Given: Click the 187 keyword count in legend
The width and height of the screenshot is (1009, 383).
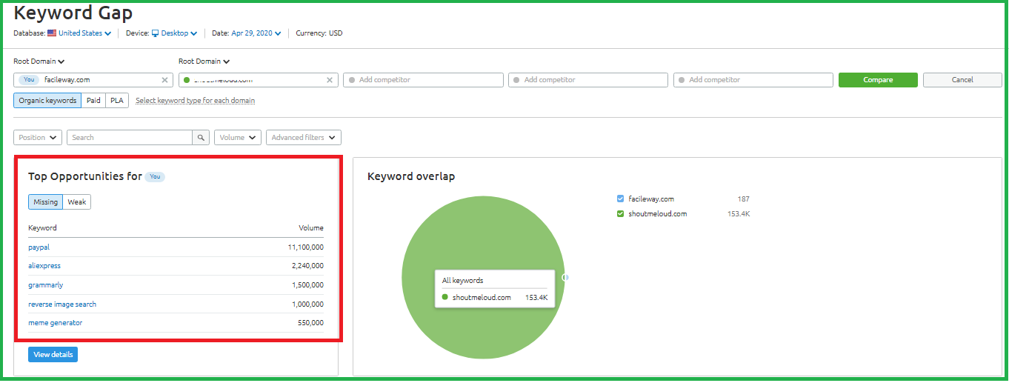Looking at the screenshot, I should click(743, 199).
